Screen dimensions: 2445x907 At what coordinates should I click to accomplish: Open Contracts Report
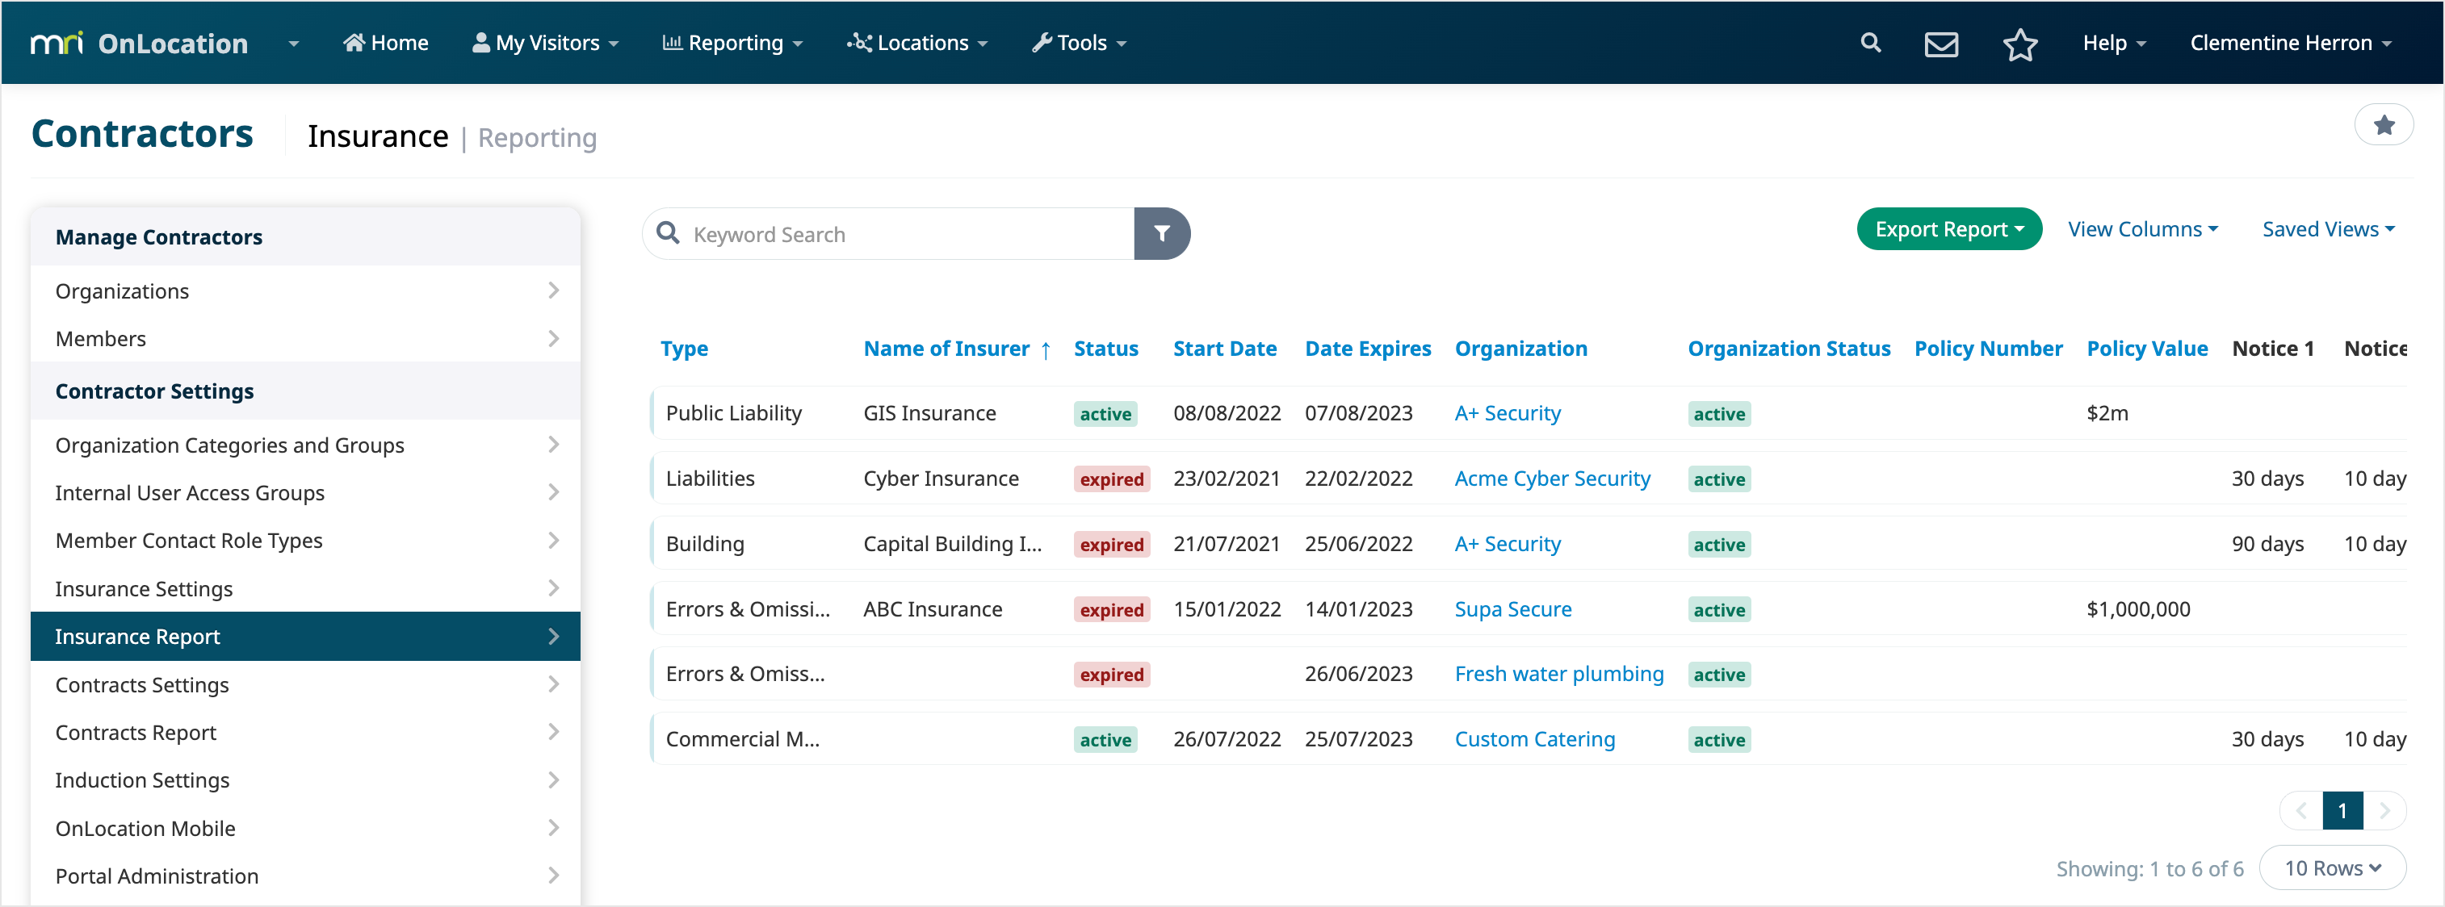coord(305,731)
